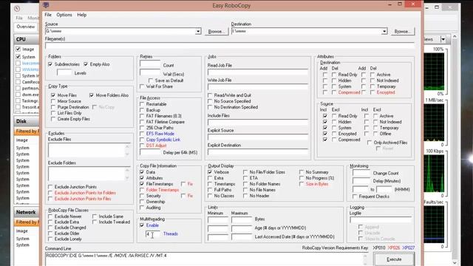Click the Levels input field

click(x=64, y=72)
